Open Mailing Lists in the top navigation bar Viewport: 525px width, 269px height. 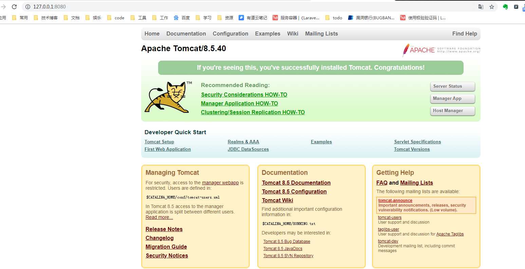coord(321,34)
